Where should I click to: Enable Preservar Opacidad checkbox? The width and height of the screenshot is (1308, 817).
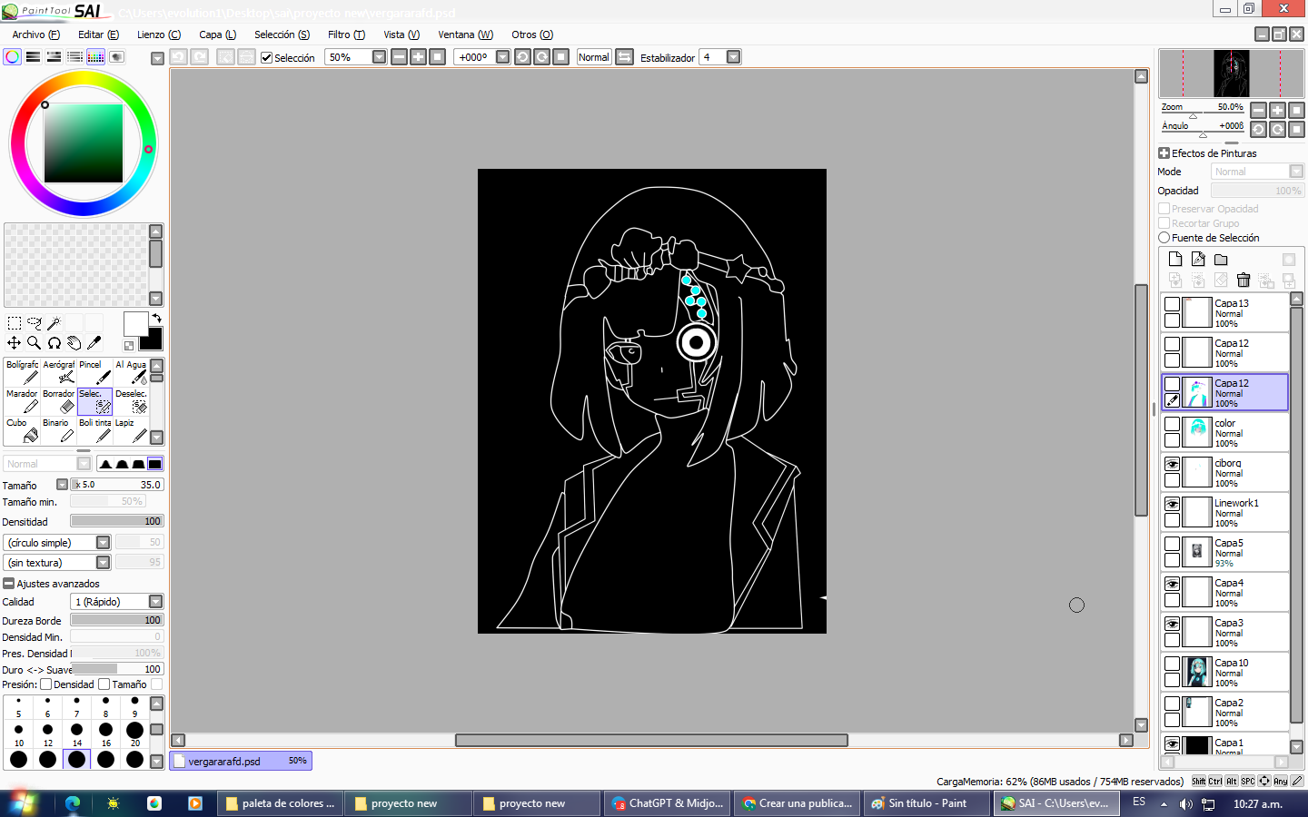1164,209
